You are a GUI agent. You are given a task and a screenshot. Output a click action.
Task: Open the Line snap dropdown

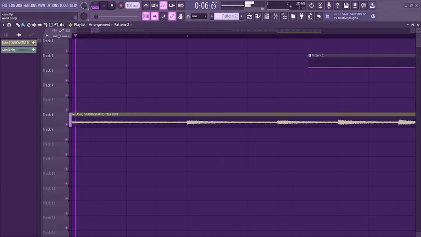pos(199,16)
